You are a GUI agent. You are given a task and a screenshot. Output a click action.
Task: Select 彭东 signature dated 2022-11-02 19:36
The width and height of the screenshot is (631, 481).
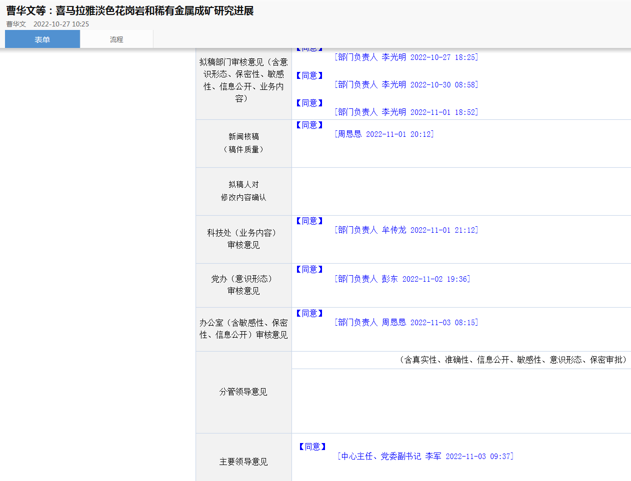tap(402, 279)
